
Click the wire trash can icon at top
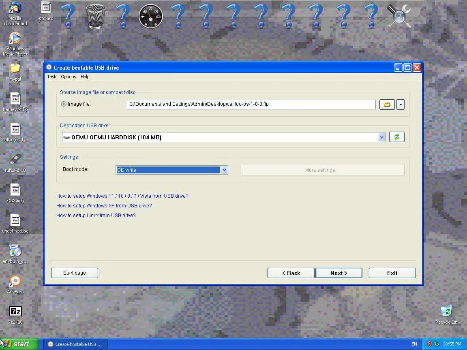click(96, 17)
